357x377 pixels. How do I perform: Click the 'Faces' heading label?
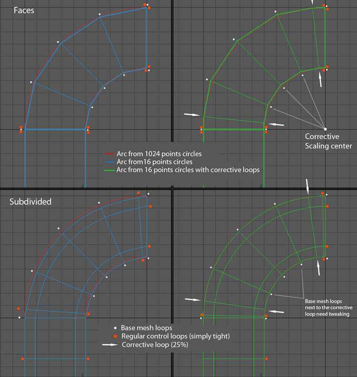pos(24,10)
